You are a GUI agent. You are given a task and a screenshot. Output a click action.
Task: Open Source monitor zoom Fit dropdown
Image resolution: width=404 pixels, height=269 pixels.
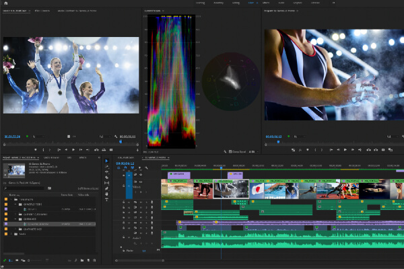(x=38, y=137)
